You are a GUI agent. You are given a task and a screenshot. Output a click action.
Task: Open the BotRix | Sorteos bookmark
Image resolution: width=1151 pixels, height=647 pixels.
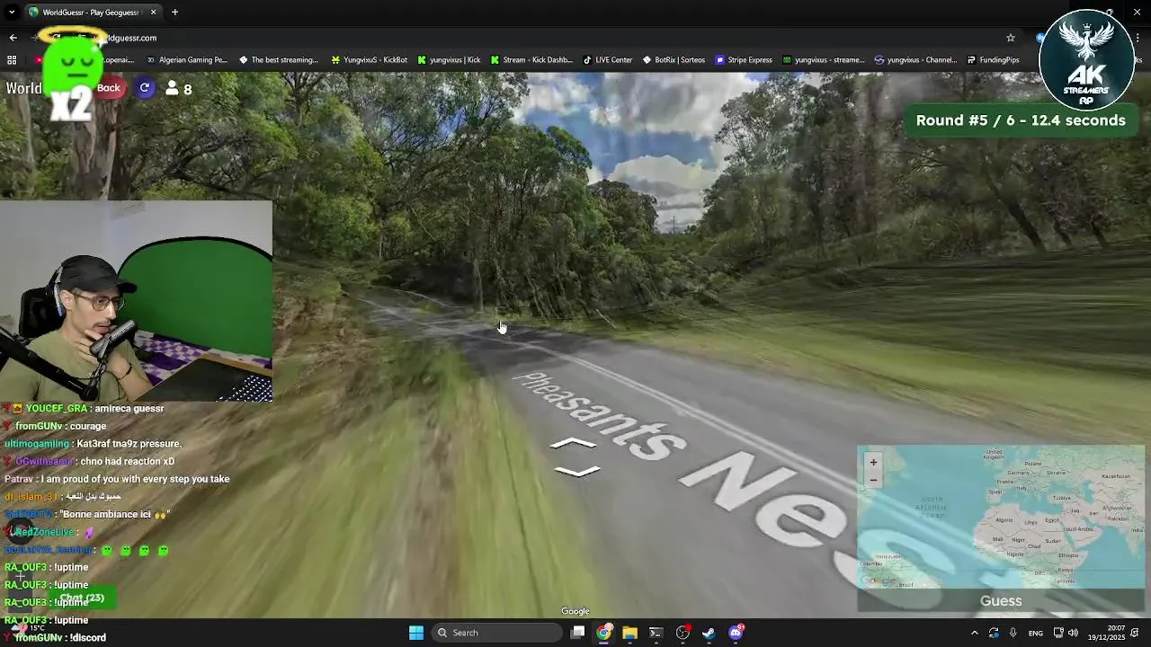(x=674, y=60)
